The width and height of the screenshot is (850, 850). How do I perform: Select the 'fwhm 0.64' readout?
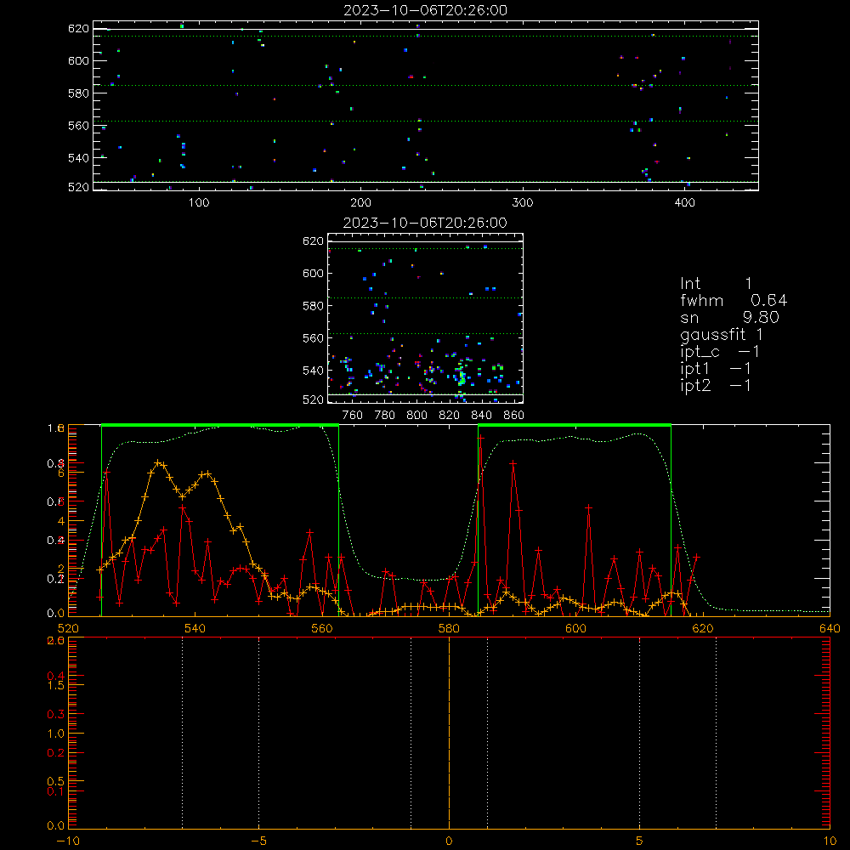pos(734,300)
